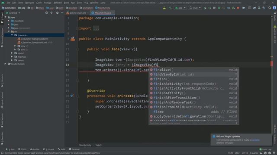Expand the java folder

click(9, 25)
